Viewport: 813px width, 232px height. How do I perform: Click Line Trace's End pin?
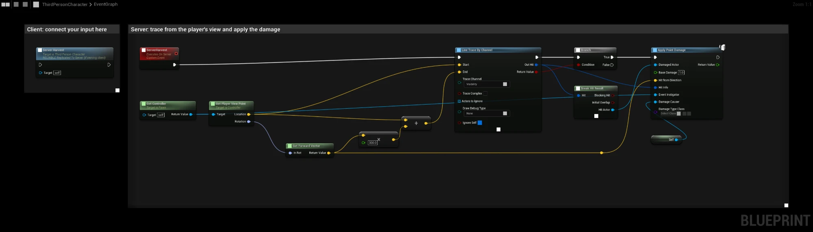click(x=459, y=72)
